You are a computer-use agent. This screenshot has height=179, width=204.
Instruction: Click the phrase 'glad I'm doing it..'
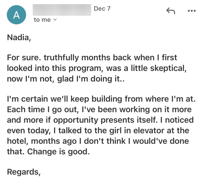91,79
